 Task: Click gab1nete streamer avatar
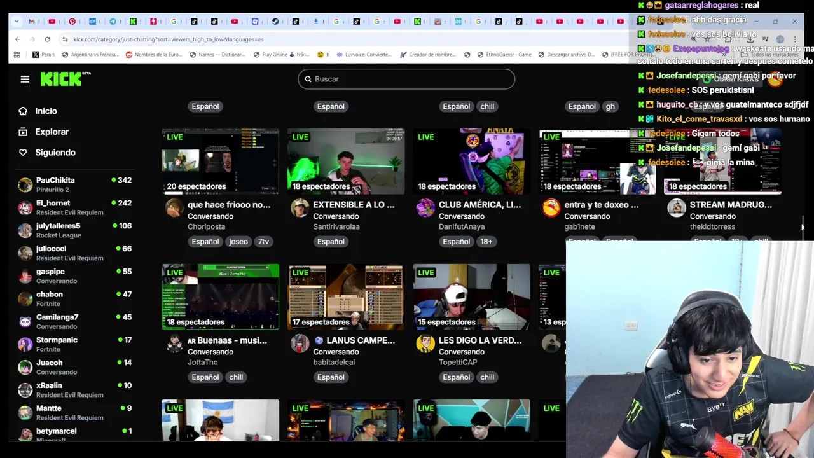coord(551,208)
